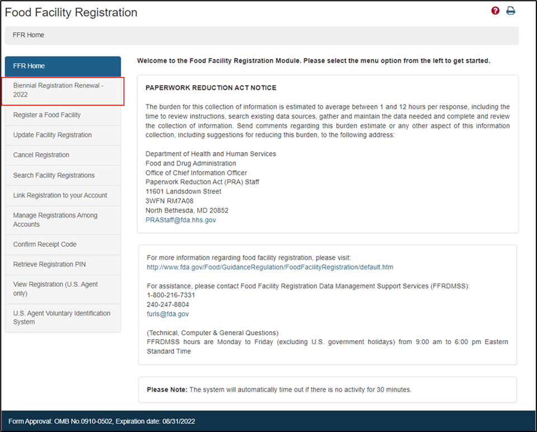Choose Register a Food Facility
537x432 pixels.
[x=63, y=115]
